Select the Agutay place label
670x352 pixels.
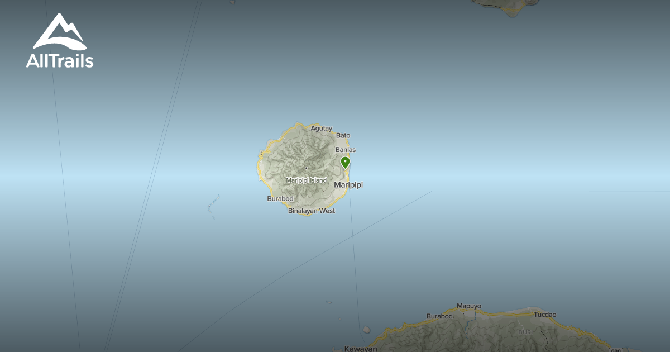click(322, 128)
